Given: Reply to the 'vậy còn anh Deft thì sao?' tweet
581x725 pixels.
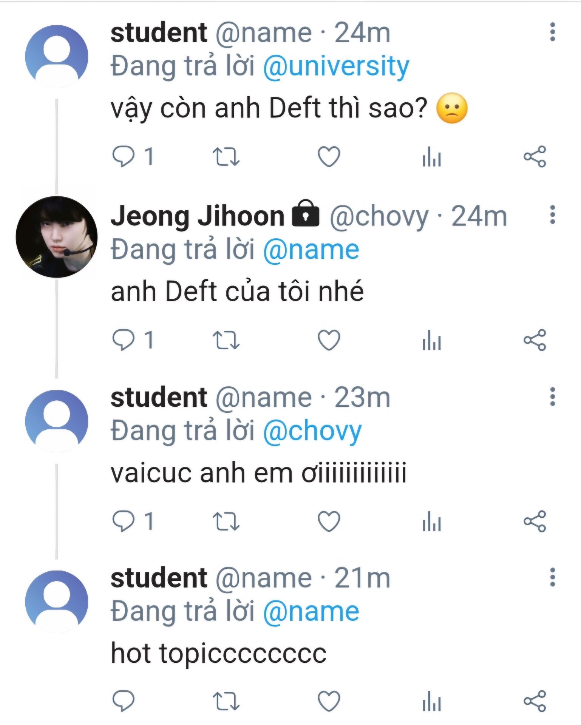Looking at the screenshot, I should [123, 156].
